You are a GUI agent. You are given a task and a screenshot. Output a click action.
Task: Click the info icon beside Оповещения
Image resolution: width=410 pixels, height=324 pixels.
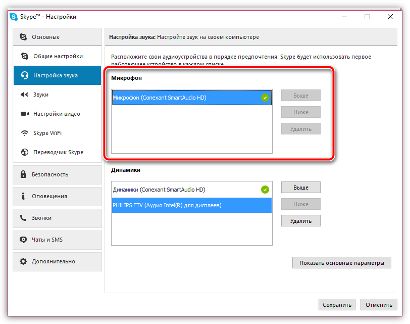tap(23, 196)
